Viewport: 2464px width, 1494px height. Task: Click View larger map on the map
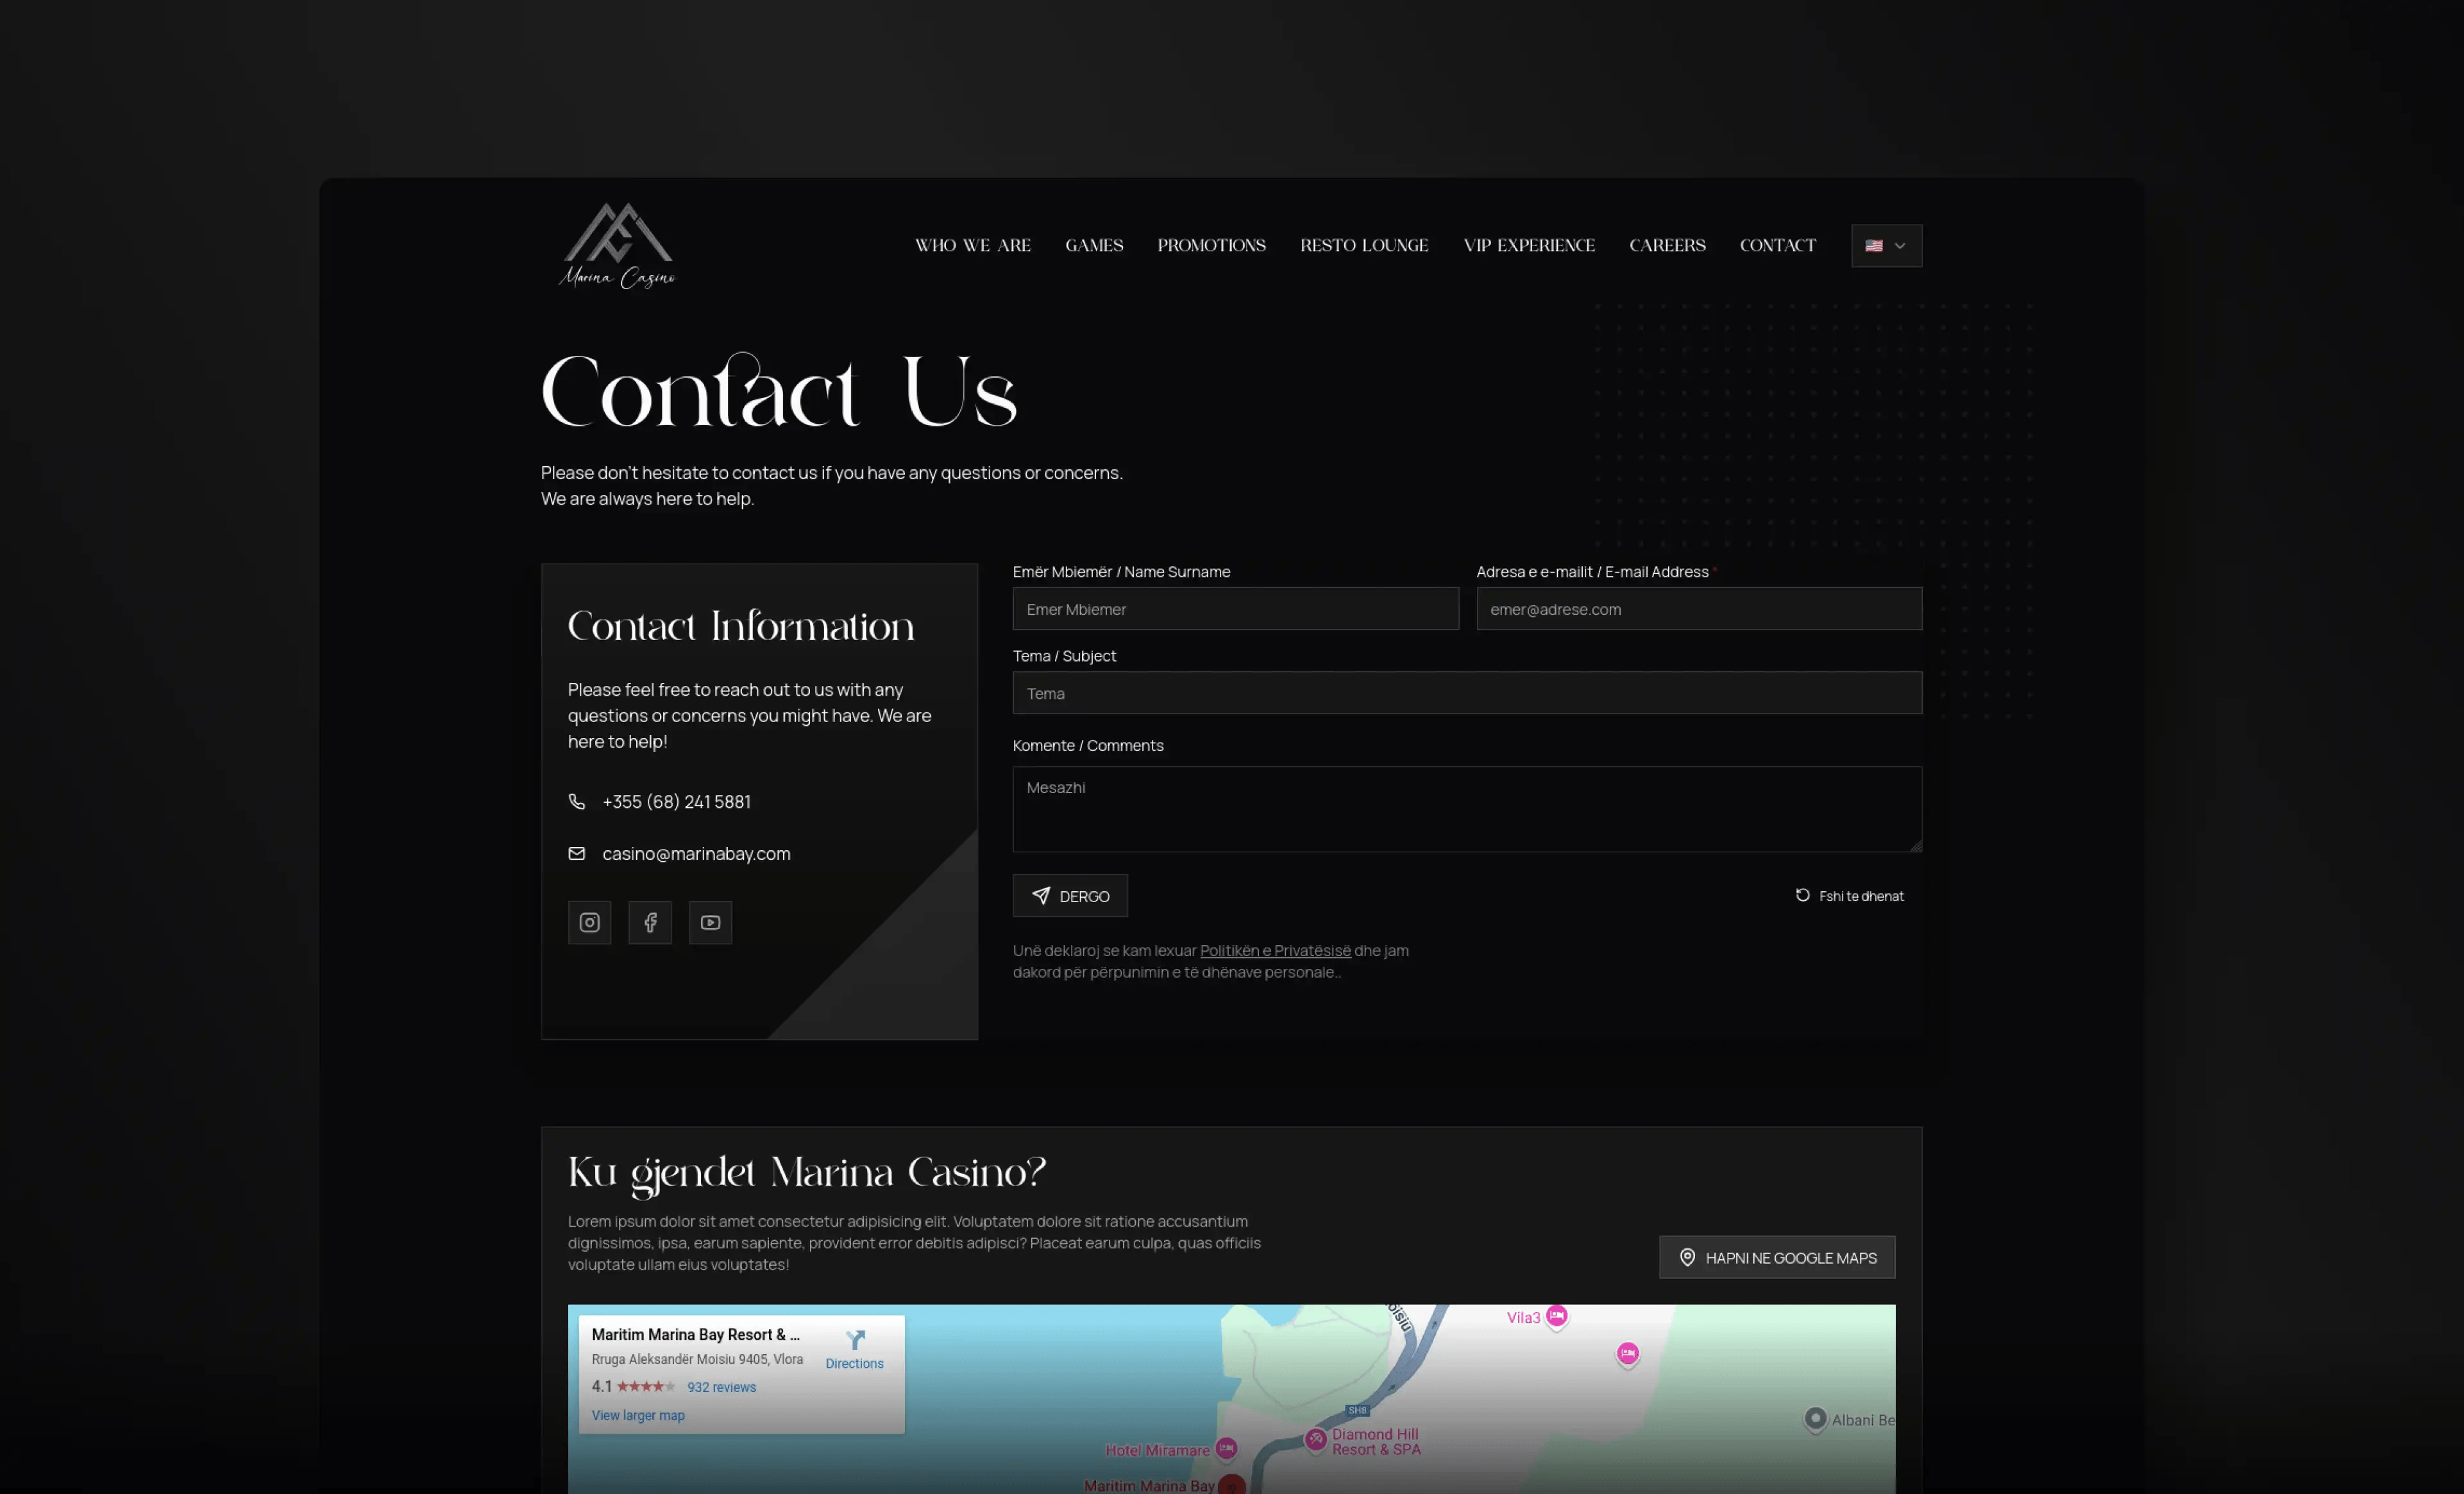[x=637, y=1415]
